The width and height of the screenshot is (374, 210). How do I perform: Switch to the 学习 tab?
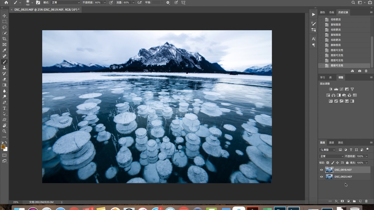click(x=323, y=78)
